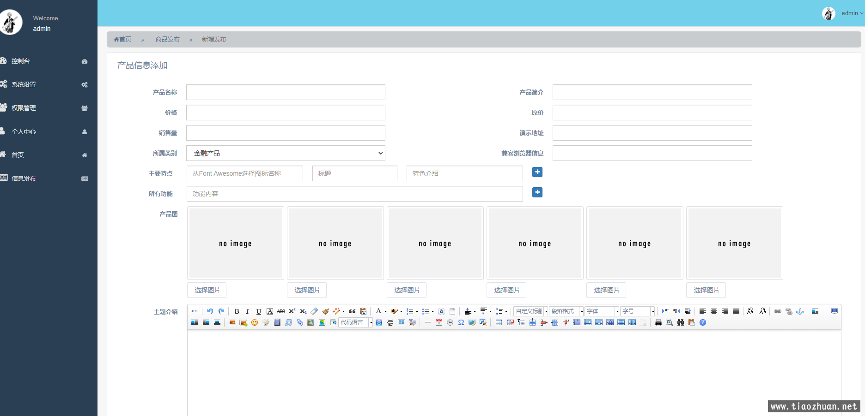Insert a video using the film icon

(x=277, y=322)
